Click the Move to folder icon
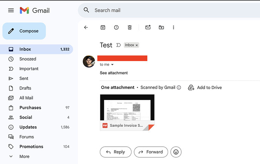Screen dimensions: 260x164 click(161, 28)
